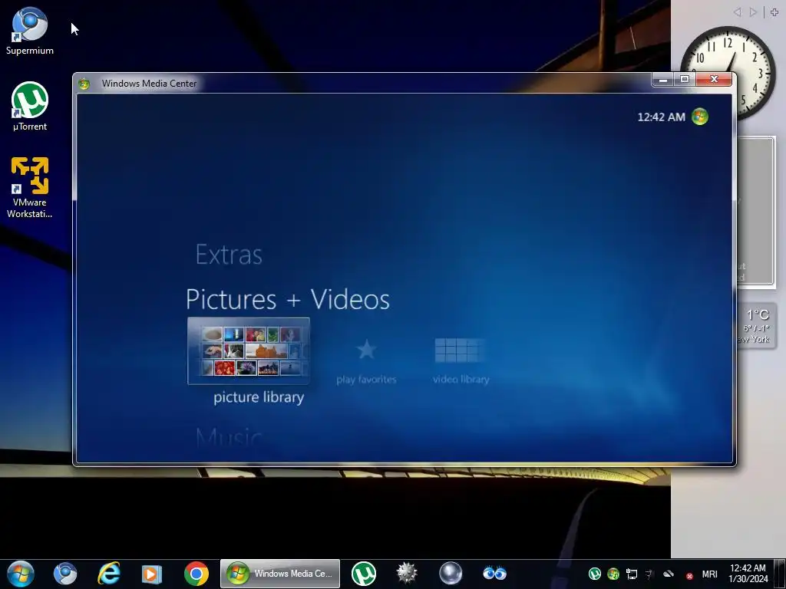Click the Show desktop strip
Viewport: 786px width, 589px height.
click(780, 574)
